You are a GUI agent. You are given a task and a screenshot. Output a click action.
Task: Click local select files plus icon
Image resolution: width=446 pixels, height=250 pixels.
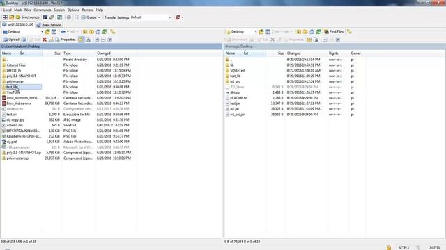tap(97, 40)
